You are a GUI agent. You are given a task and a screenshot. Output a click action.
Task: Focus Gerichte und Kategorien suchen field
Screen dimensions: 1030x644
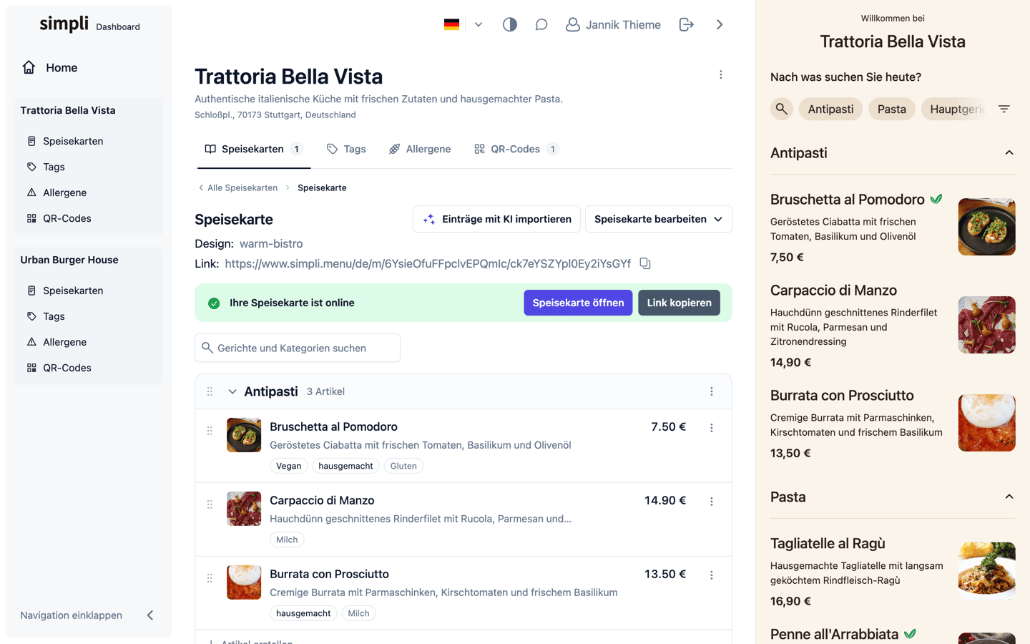[298, 348]
